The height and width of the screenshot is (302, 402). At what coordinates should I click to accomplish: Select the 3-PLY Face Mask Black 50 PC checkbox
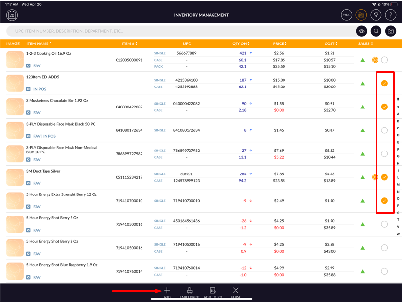(x=384, y=130)
